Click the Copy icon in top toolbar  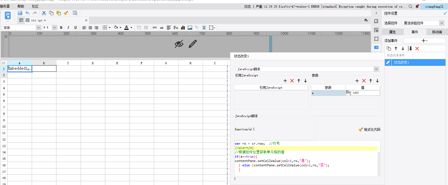51,13
